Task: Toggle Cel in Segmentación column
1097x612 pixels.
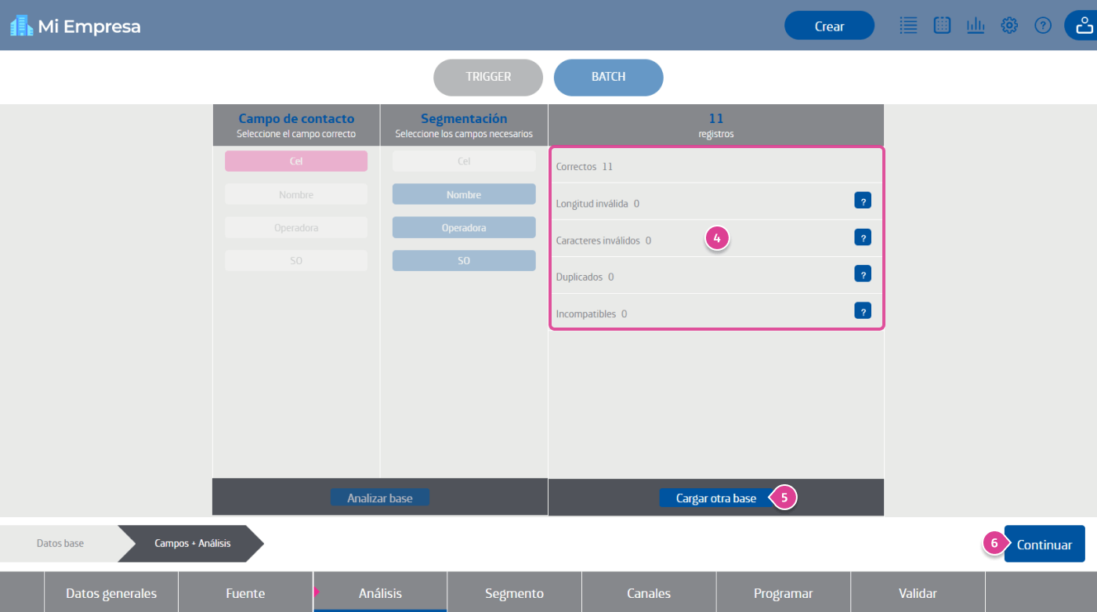Action: pyautogui.click(x=464, y=161)
